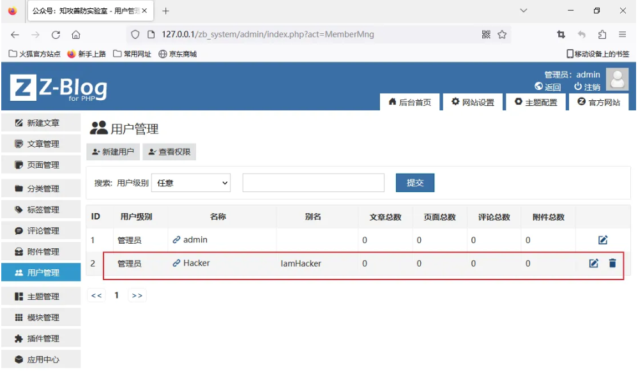Click the admin avatar image
638x372 pixels.
pos(618,79)
